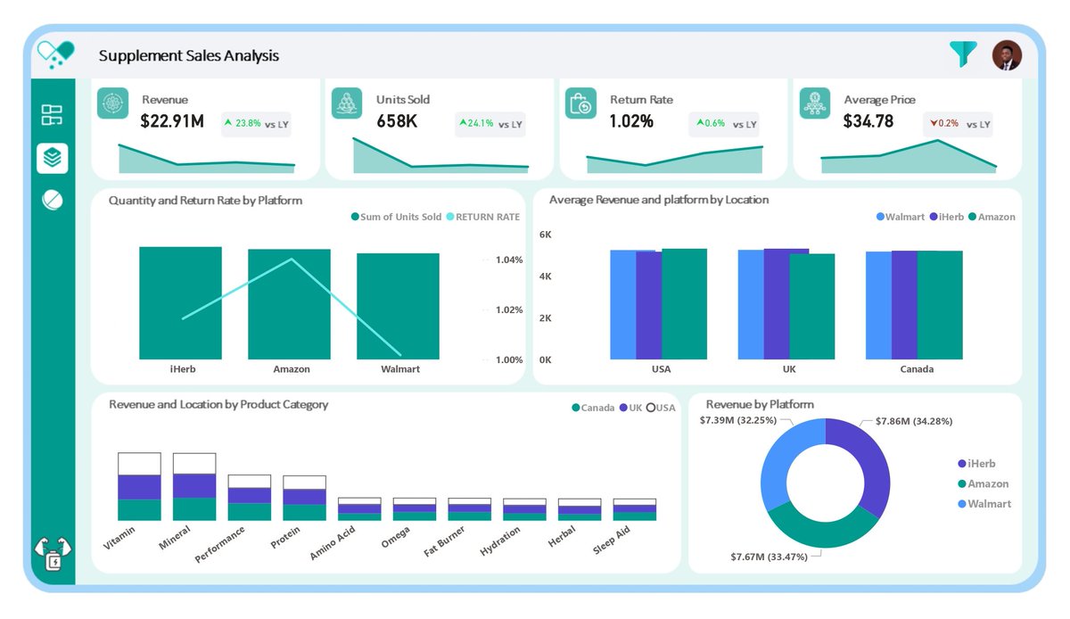Viewport: 1070px width, 619px height.
Task: Click the Units Sold sparkline chart
Action: [x=440, y=155]
